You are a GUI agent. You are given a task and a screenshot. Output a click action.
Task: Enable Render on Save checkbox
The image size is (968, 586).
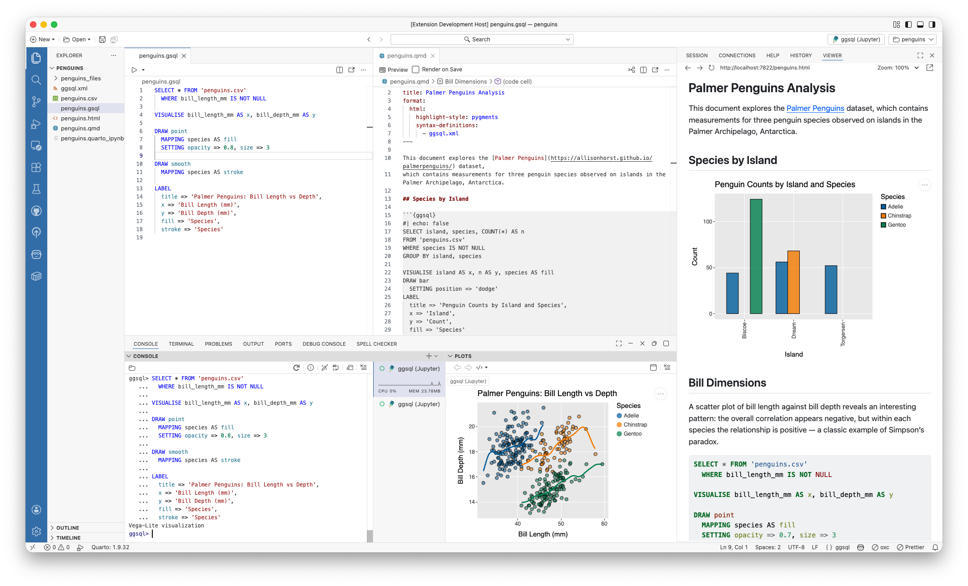[416, 70]
